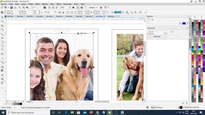Open the Editar menu
The image size is (205, 115).
tap(11, 4)
